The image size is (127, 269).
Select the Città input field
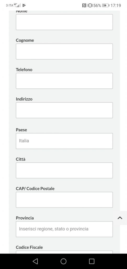coord(64,170)
